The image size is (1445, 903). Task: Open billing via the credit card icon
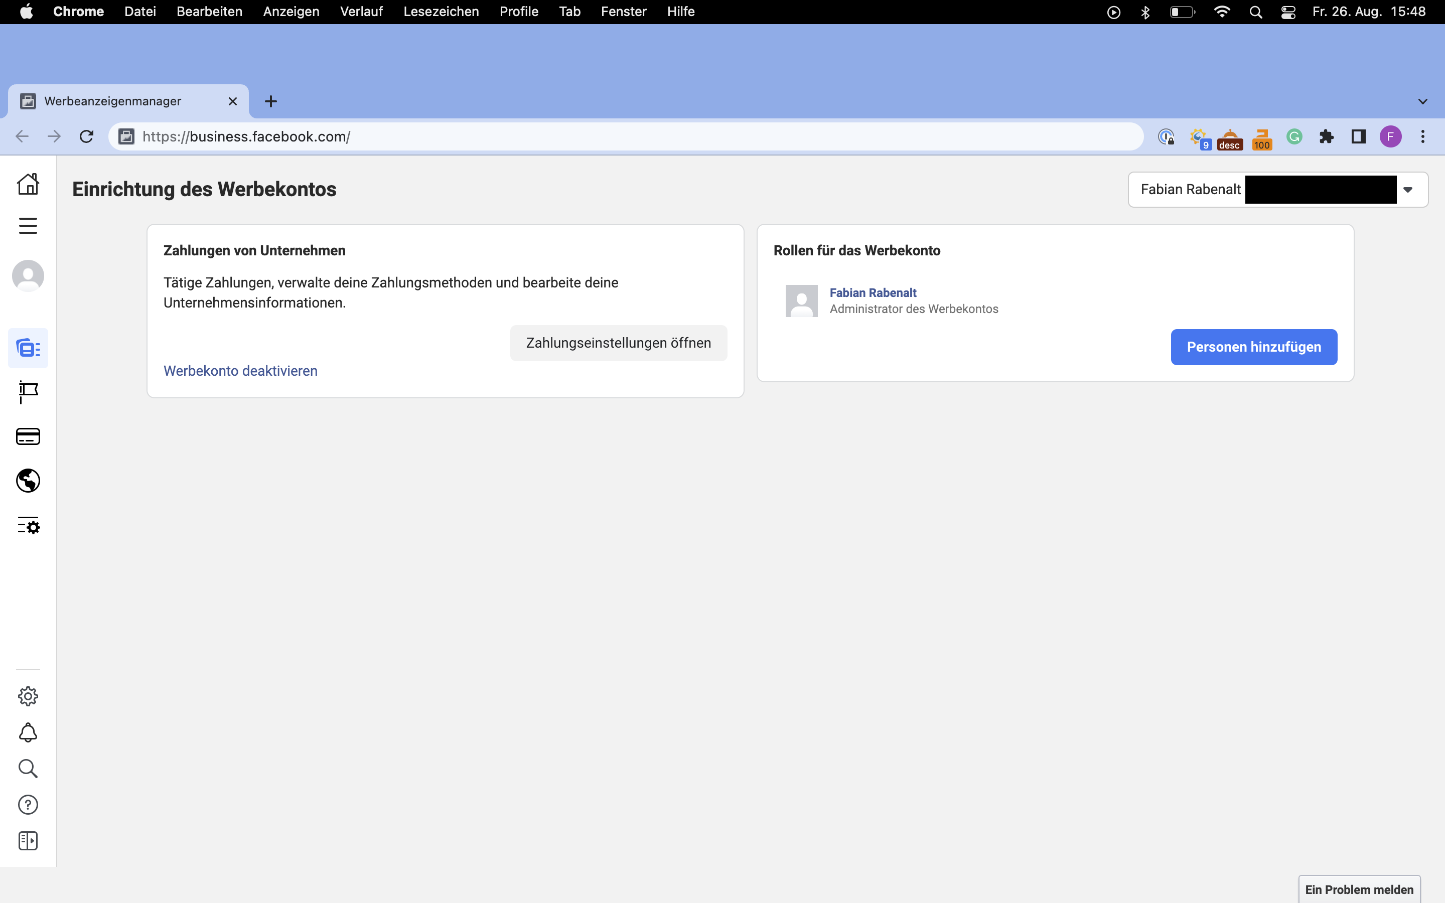click(x=28, y=436)
